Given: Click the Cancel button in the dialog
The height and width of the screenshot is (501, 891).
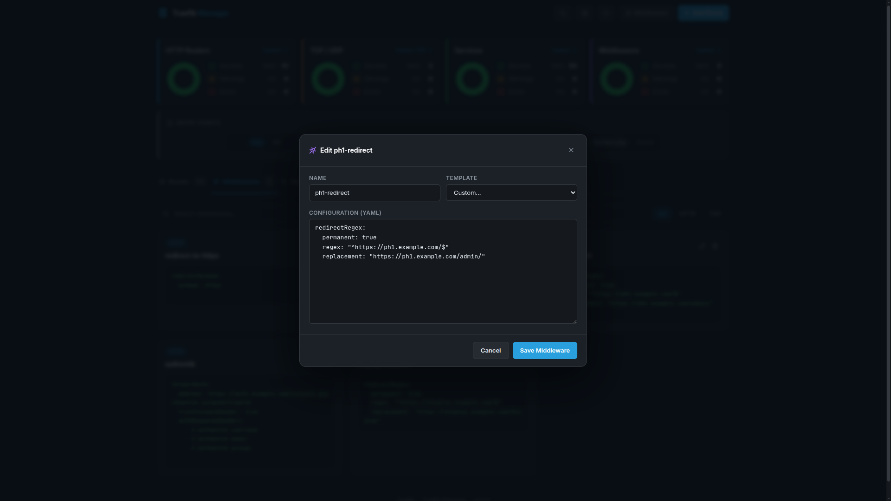Looking at the screenshot, I should click(491, 350).
